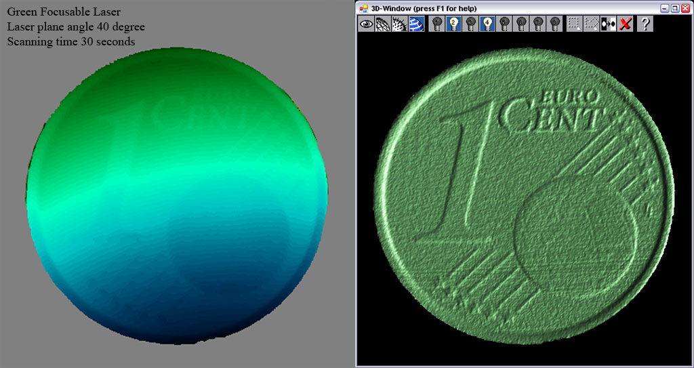Select the wireframe mesh display icon
694x368 pixels.
click(x=382, y=24)
